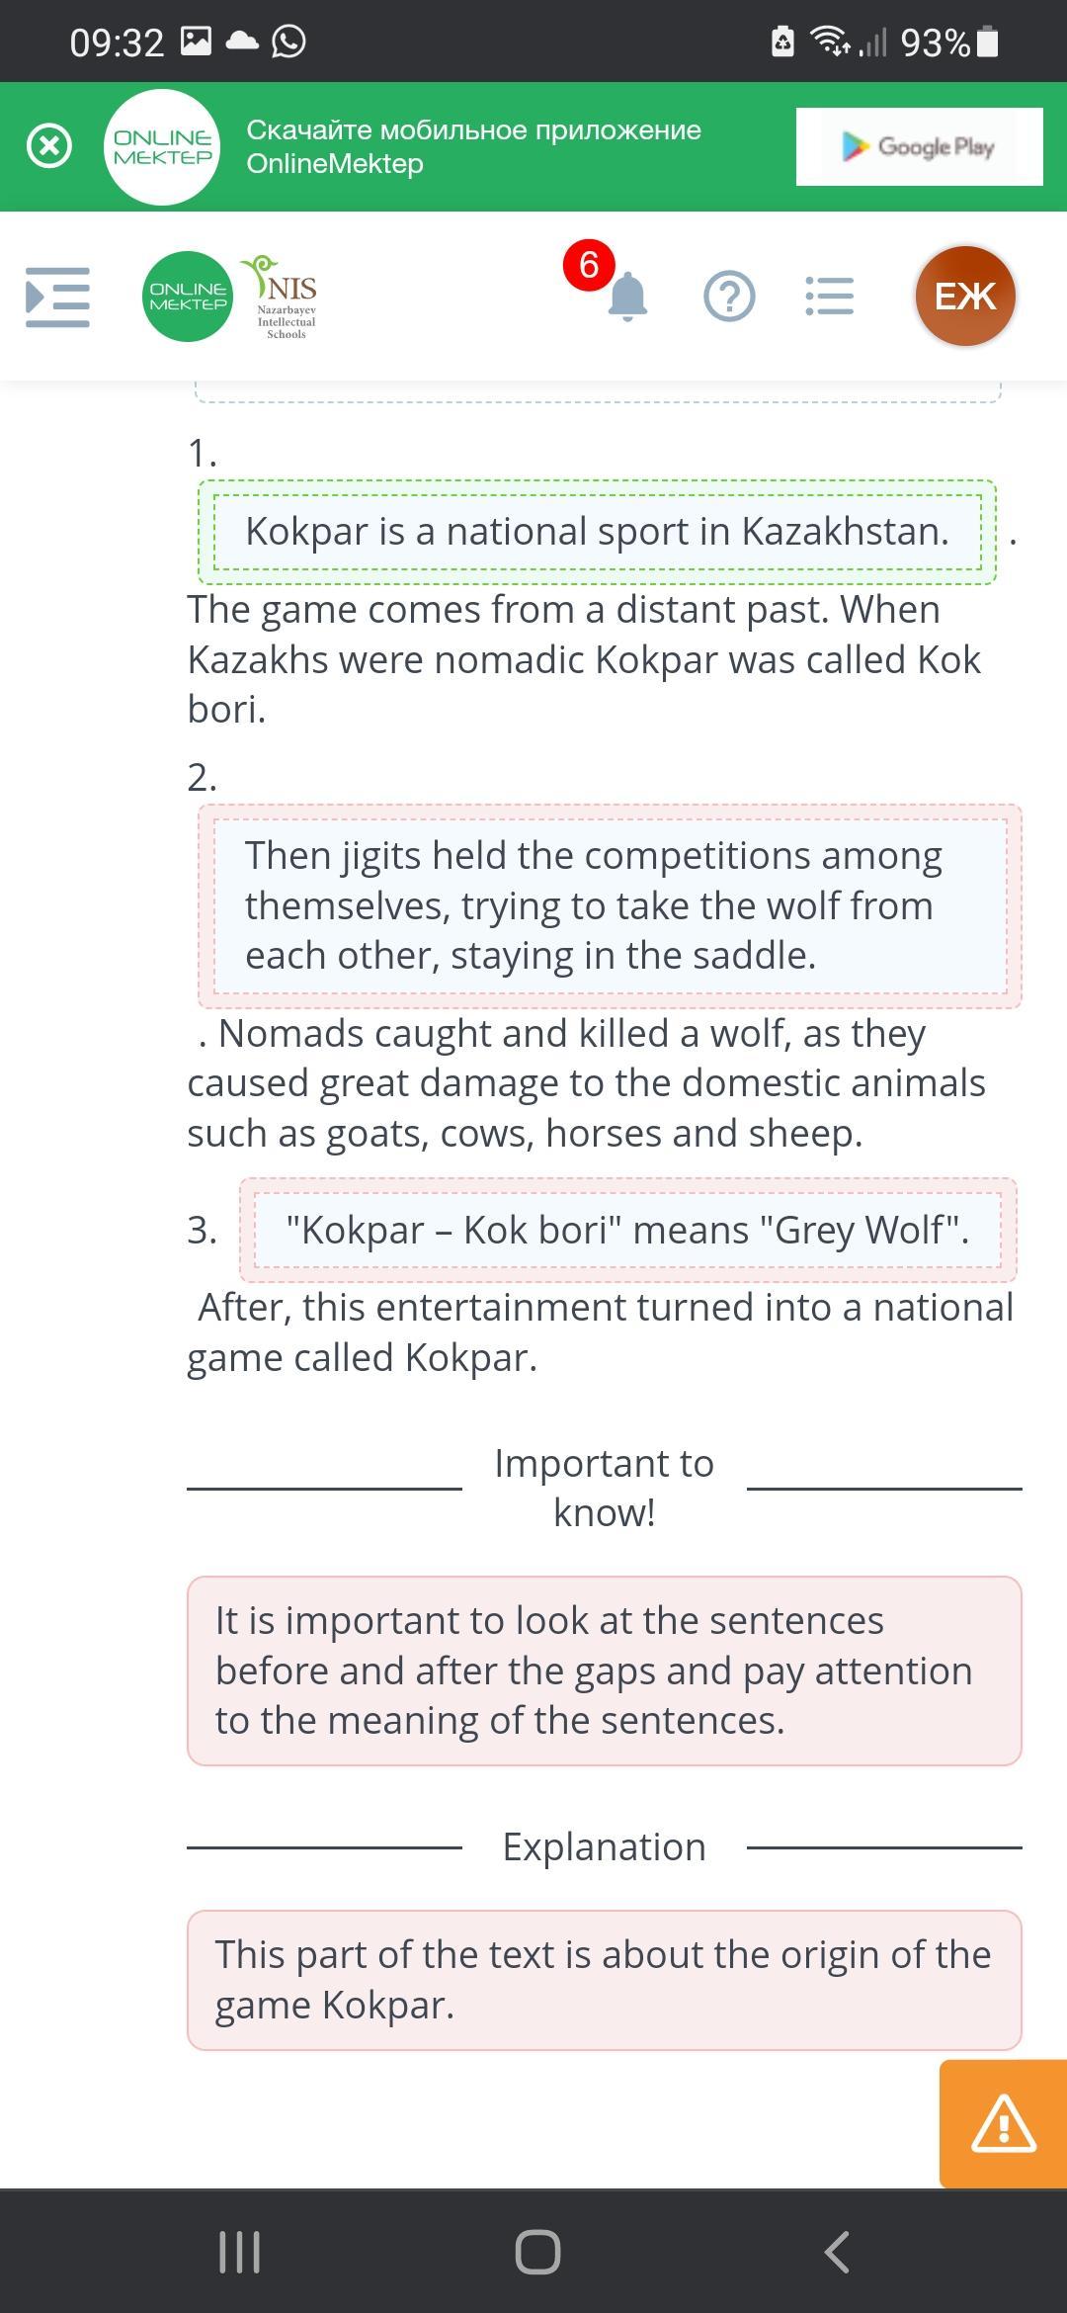
Task: Open notifications bell with 6 badge
Action: (x=625, y=295)
